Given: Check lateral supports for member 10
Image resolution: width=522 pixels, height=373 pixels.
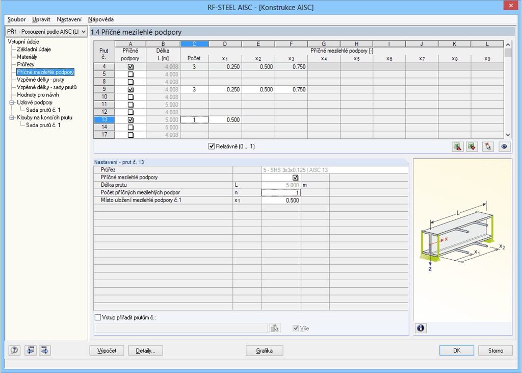Looking at the screenshot, I should 130,97.
